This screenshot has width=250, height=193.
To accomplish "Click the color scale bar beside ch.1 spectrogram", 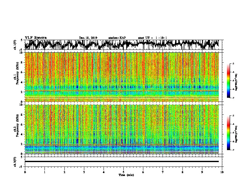I will 228,81.
